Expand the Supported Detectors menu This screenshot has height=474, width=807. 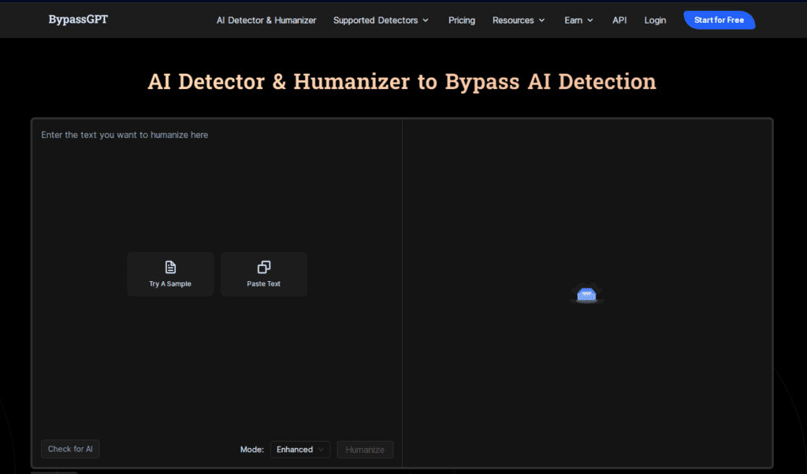coord(381,20)
